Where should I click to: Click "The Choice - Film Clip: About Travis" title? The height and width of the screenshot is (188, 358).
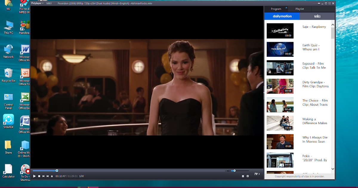315,103
